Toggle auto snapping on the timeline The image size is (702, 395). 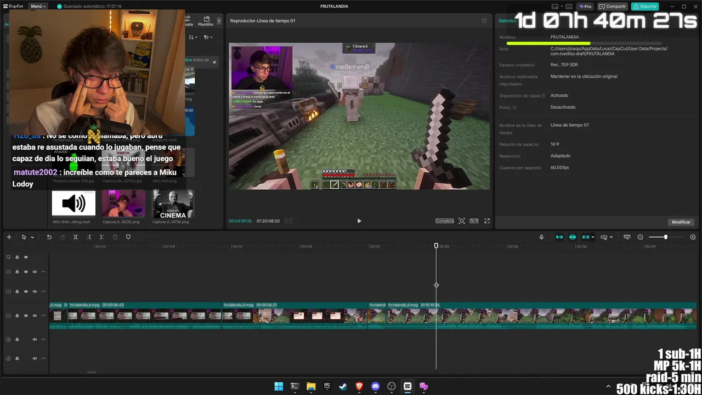click(x=573, y=237)
